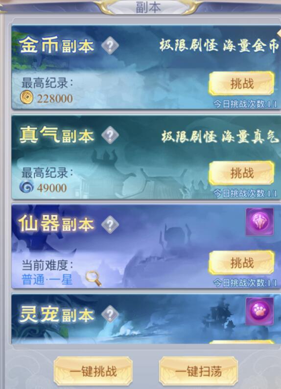Click 挑战 in the 金币副本 panel
The image size is (281, 389).
(241, 84)
